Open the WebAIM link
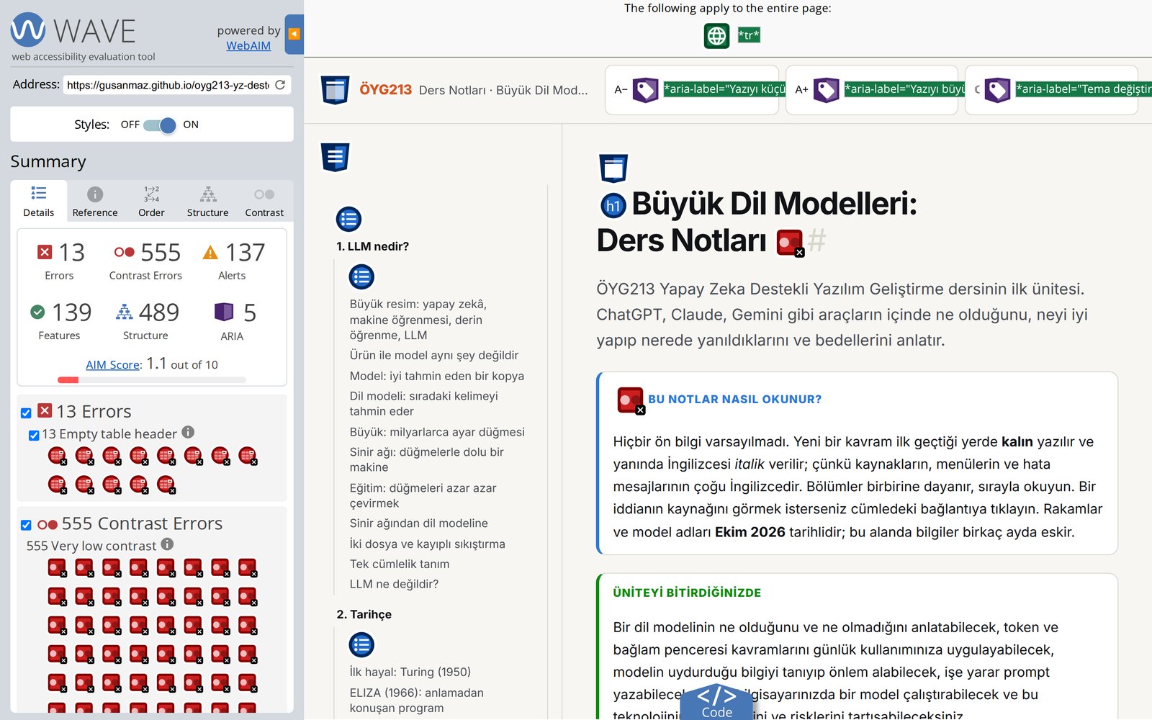 [248, 45]
